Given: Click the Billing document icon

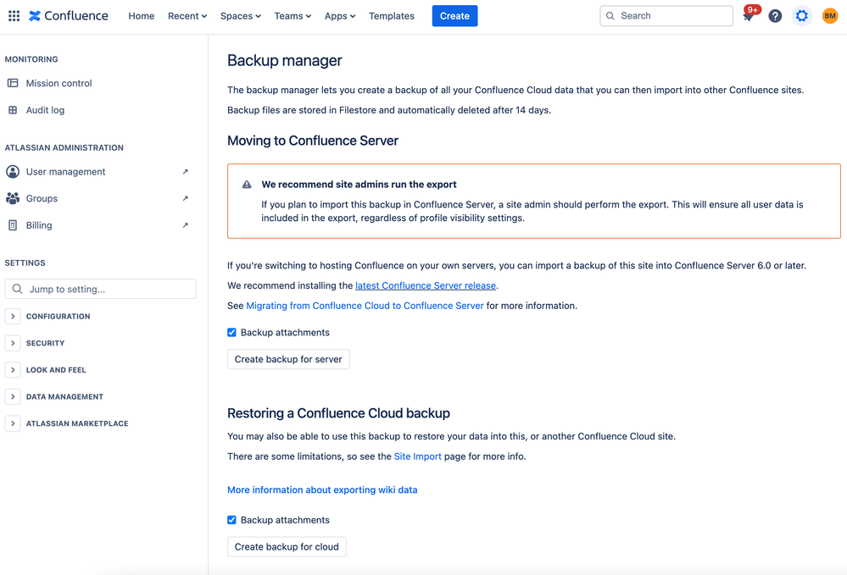Looking at the screenshot, I should 13,225.
